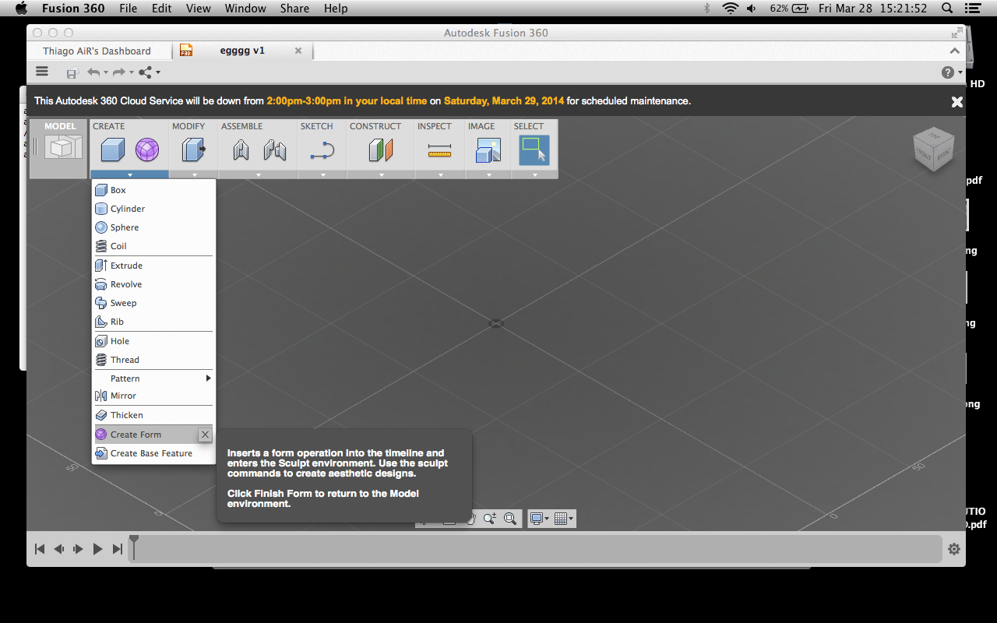Select the Measure ruler icon under INSPECT
Screen dimensions: 997x623
point(439,152)
